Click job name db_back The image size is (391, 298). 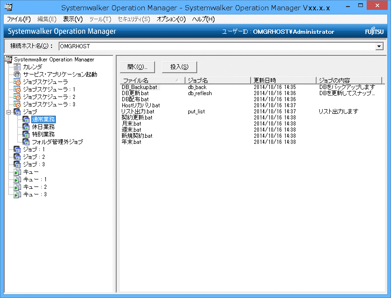click(x=197, y=87)
